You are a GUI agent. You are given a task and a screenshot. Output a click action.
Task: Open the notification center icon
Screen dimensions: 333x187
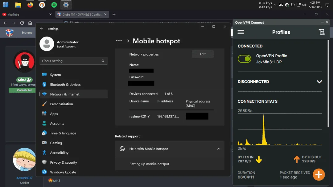pos(327,5)
